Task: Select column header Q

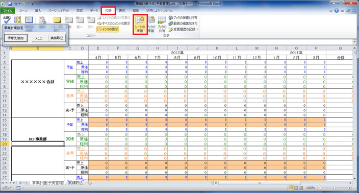Action: [340, 48]
